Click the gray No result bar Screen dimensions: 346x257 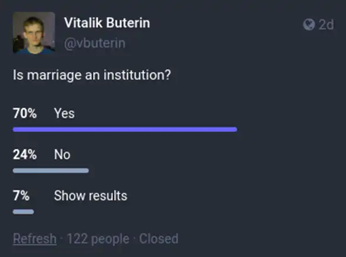(51, 170)
